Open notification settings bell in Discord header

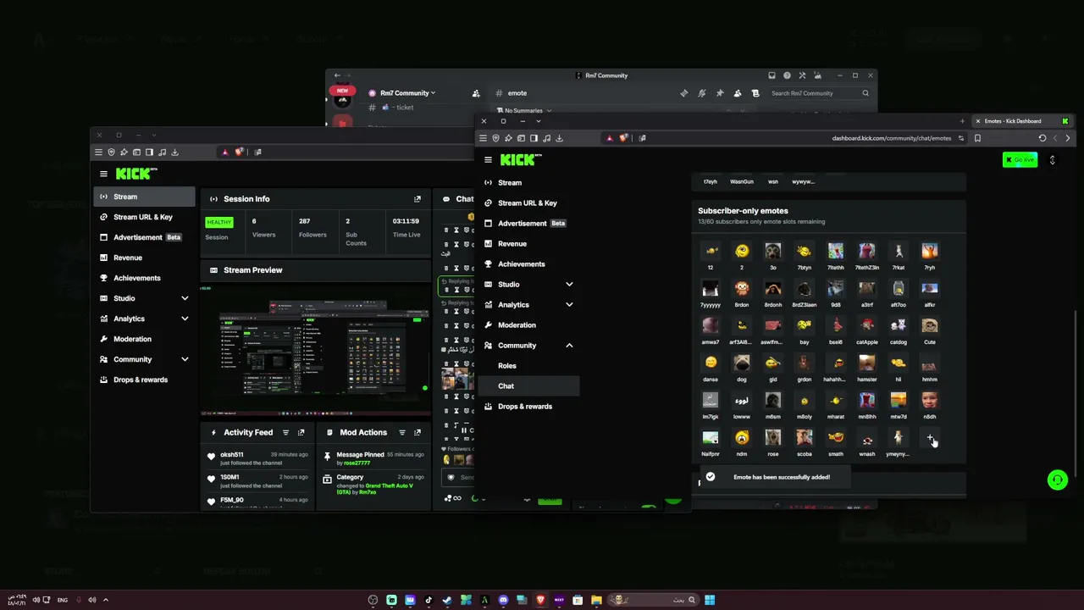pyautogui.click(x=702, y=93)
